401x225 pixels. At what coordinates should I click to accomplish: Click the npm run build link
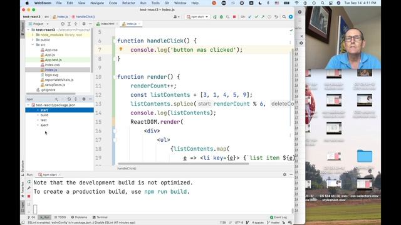[x=166, y=192]
